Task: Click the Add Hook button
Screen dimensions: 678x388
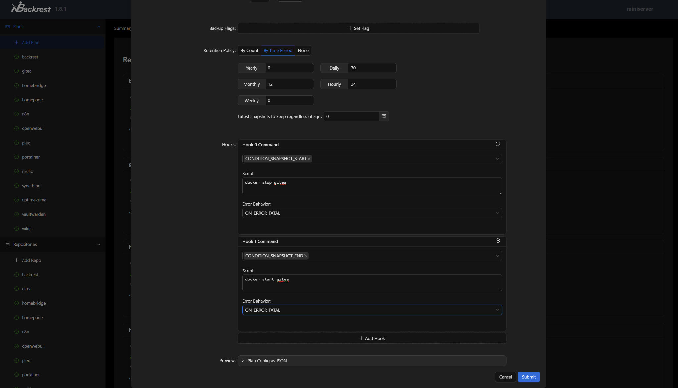Action: [x=372, y=338]
